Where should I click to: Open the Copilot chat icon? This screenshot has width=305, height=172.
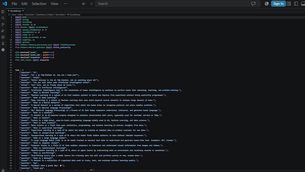click(x=253, y=4)
